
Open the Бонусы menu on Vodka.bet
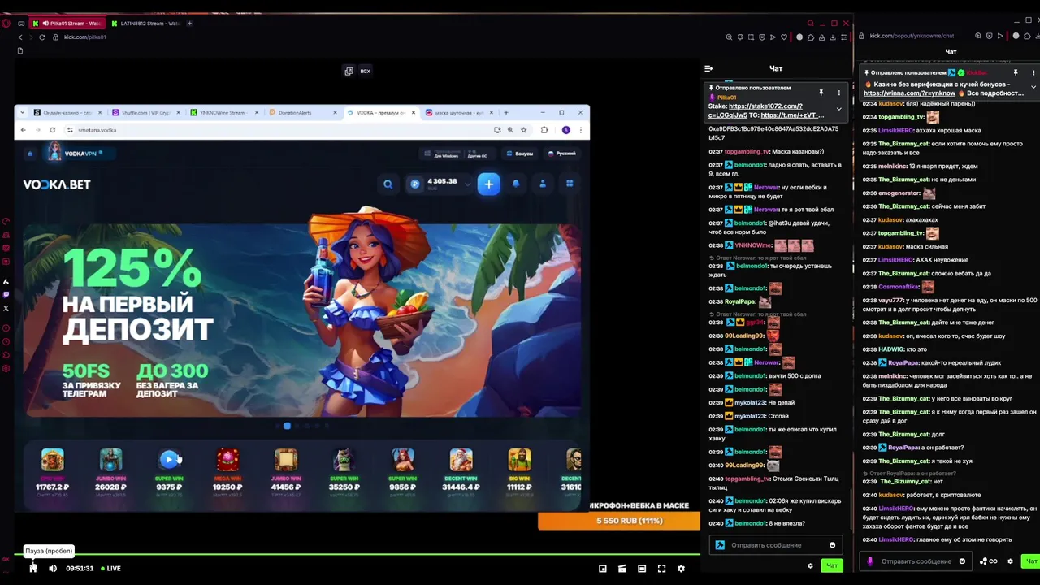pyautogui.click(x=520, y=154)
